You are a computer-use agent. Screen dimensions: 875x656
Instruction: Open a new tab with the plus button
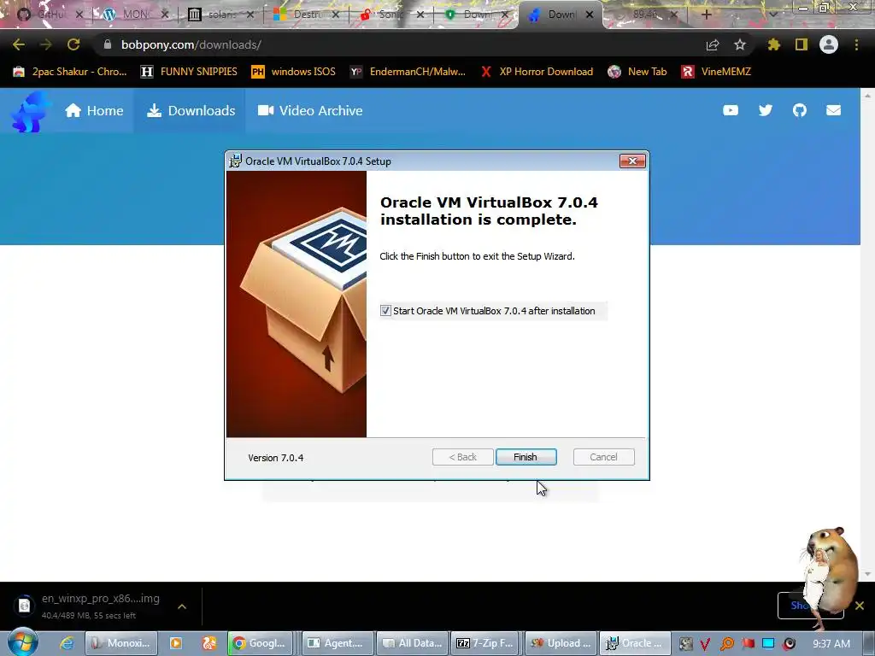[x=706, y=15]
